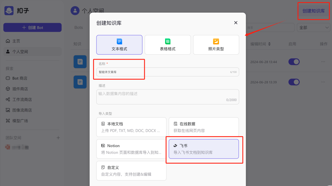Open 插件商店 in the sidebar
This screenshot has width=332, height=186.
point(17,89)
